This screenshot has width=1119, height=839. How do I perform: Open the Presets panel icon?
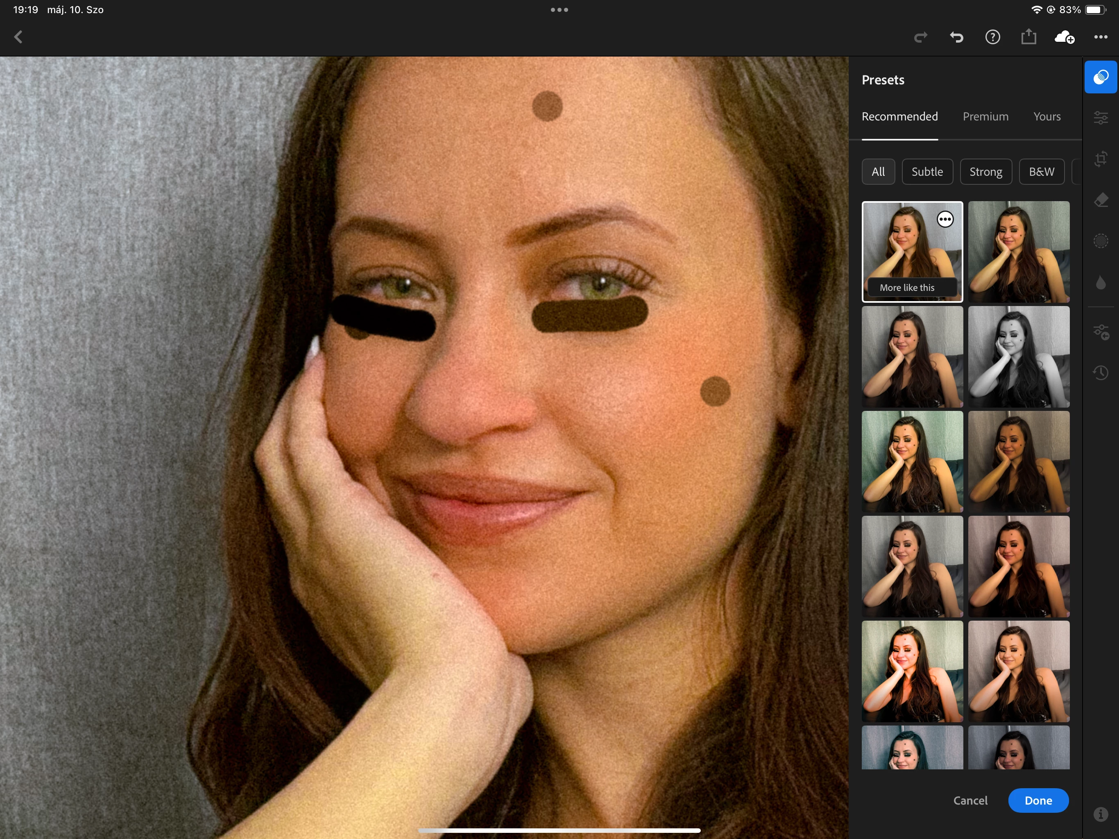click(x=1100, y=77)
